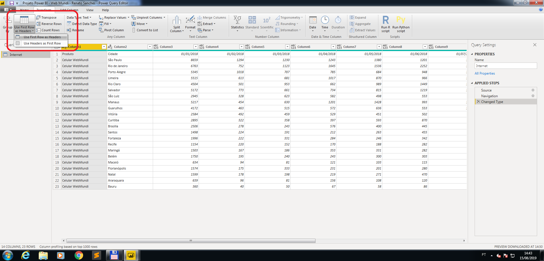This screenshot has height=261, width=544.
Task: Click Convert to List
Action: click(x=145, y=30)
